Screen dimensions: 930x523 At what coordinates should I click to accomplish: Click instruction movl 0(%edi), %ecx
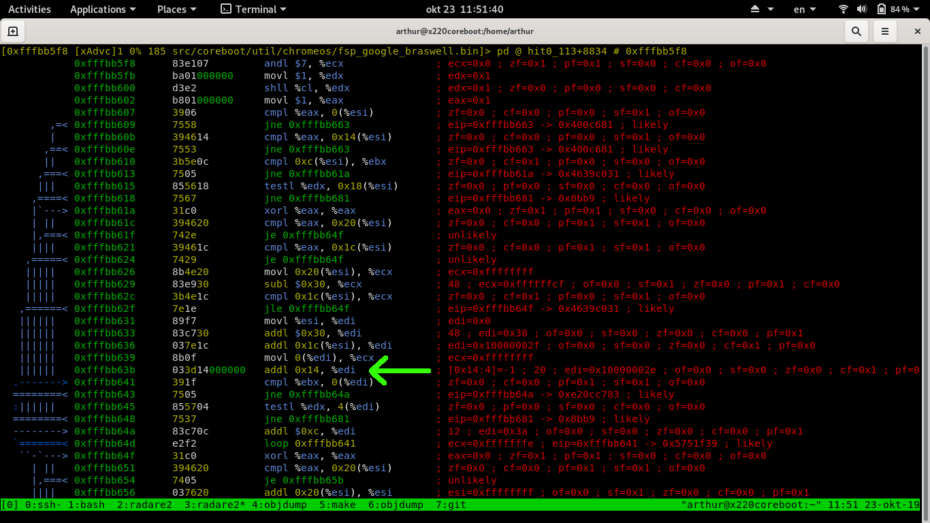click(319, 358)
